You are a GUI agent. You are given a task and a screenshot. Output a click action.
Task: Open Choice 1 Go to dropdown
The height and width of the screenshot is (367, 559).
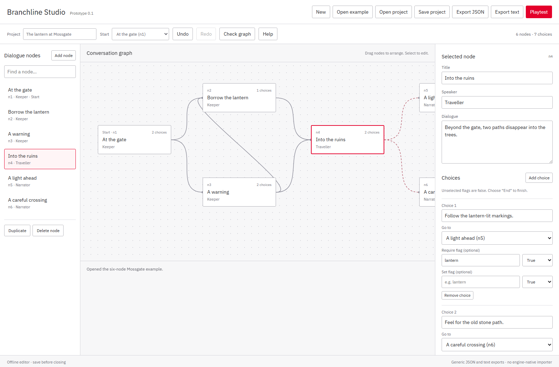coord(497,238)
